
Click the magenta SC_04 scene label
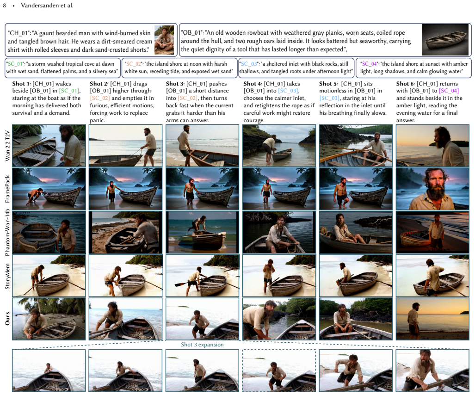click(370, 64)
